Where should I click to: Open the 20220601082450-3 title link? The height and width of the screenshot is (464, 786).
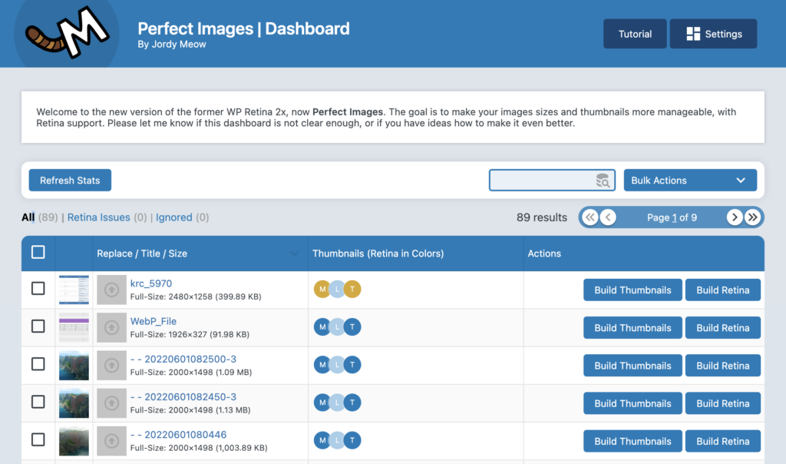(183, 397)
